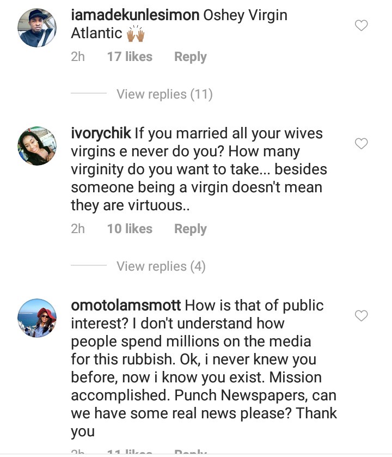This screenshot has width=392, height=457.
Task: Like iamadekunlesimon's comment with the heart
Action: point(361,25)
